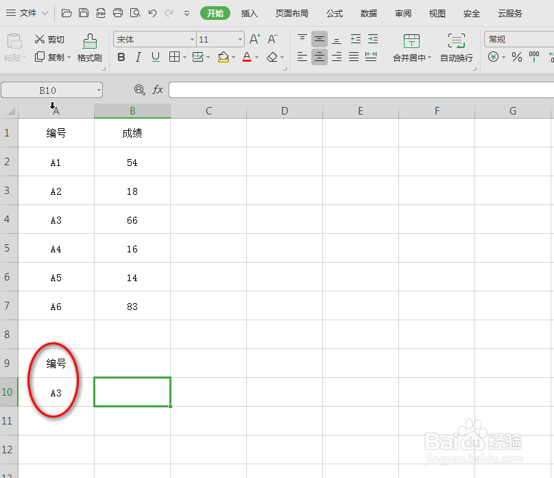Toggle italic formatting
Viewport: 554px width, 478px height.
click(138, 57)
